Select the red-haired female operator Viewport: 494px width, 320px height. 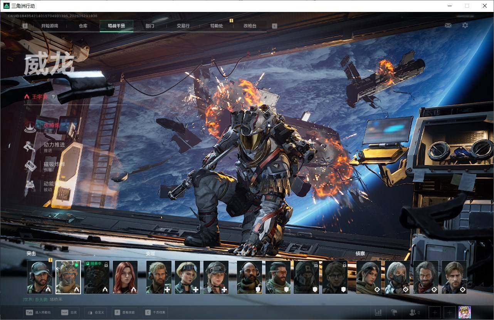(x=125, y=277)
